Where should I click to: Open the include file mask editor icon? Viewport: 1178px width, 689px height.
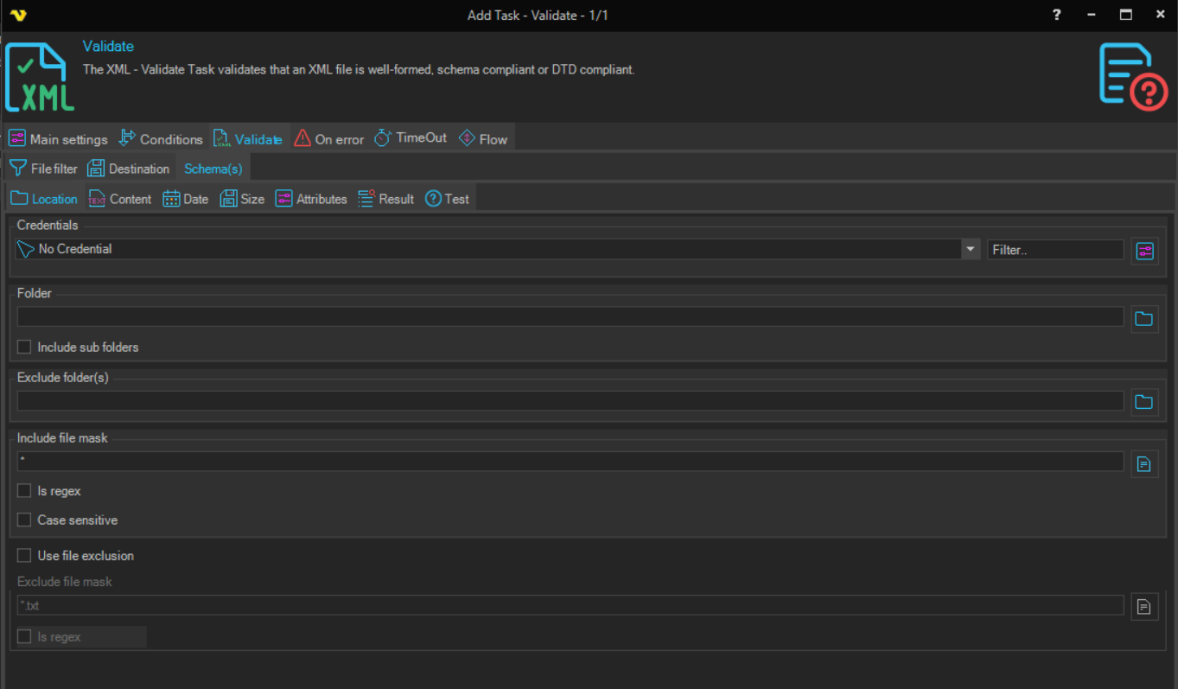1144,464
